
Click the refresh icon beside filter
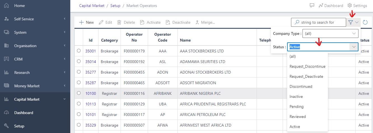point(365,22)
